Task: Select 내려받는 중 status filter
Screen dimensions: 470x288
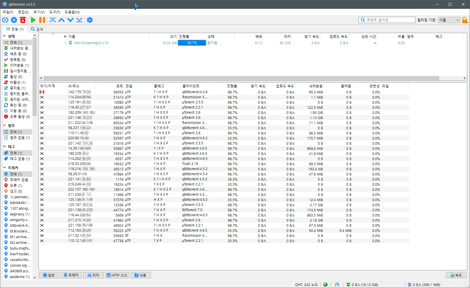Action: click(17, 48)
